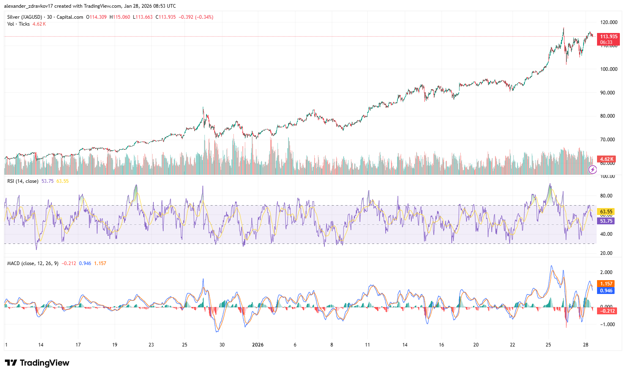The width and height of the screenshot is (626, 375).
Task: Click the 80.00 level on RSI scale
Action: click(x=606, y=196)
